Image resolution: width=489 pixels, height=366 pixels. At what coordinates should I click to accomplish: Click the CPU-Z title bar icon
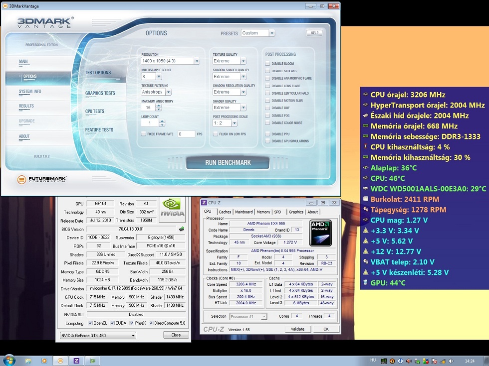pyautogui.click(x=204, y=203)
